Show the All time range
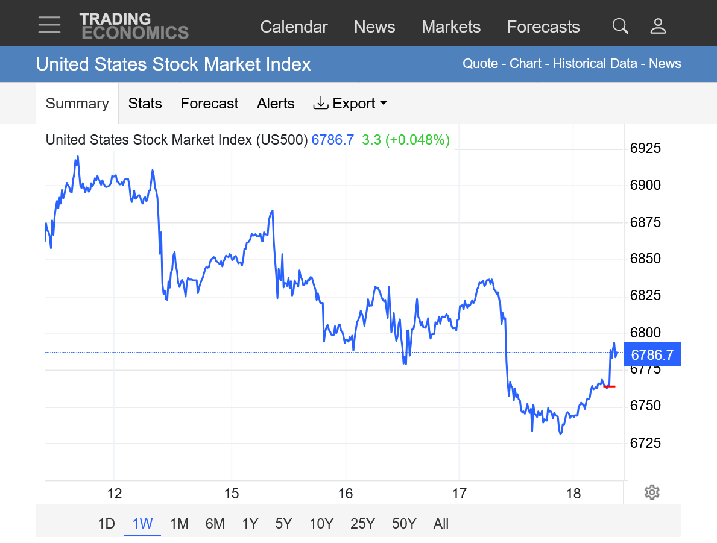 point(441,524)
